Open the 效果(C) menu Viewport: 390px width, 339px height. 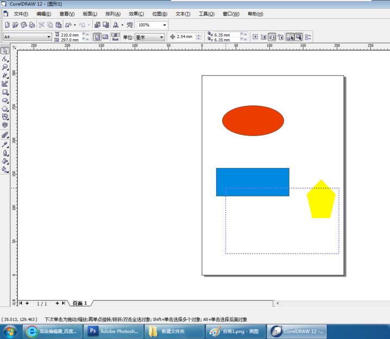[136, 14]
